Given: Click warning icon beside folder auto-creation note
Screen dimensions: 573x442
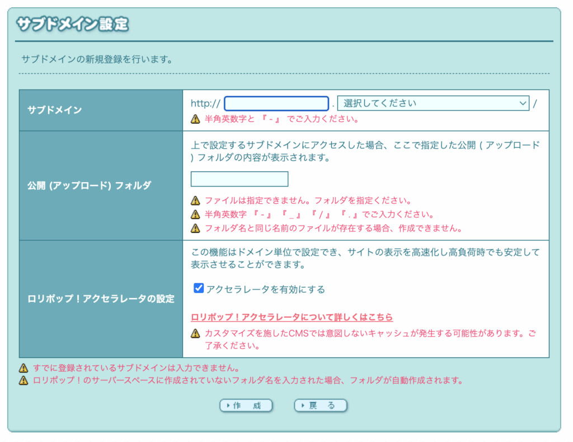Looking at the screenshot, I should 23,380.
